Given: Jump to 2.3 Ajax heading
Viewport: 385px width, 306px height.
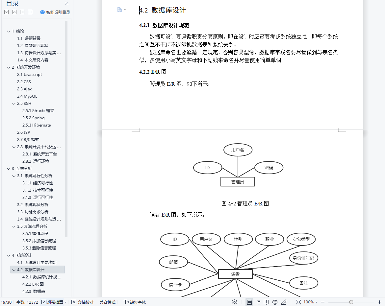Looking at the screenshot, I should pos(24,89).
